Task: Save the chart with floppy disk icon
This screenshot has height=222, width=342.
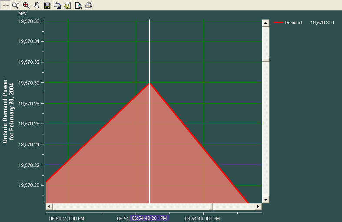Action: coord(47,5)
